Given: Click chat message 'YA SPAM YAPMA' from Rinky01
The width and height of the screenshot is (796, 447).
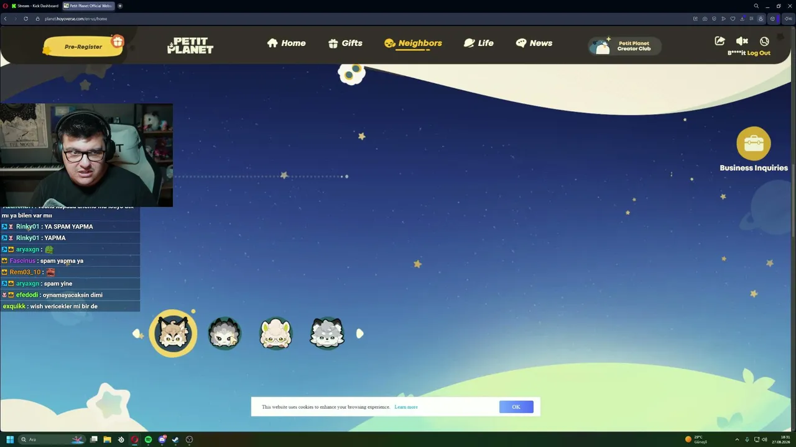Looking at the screenshot, I should click(x=68, y=227).
